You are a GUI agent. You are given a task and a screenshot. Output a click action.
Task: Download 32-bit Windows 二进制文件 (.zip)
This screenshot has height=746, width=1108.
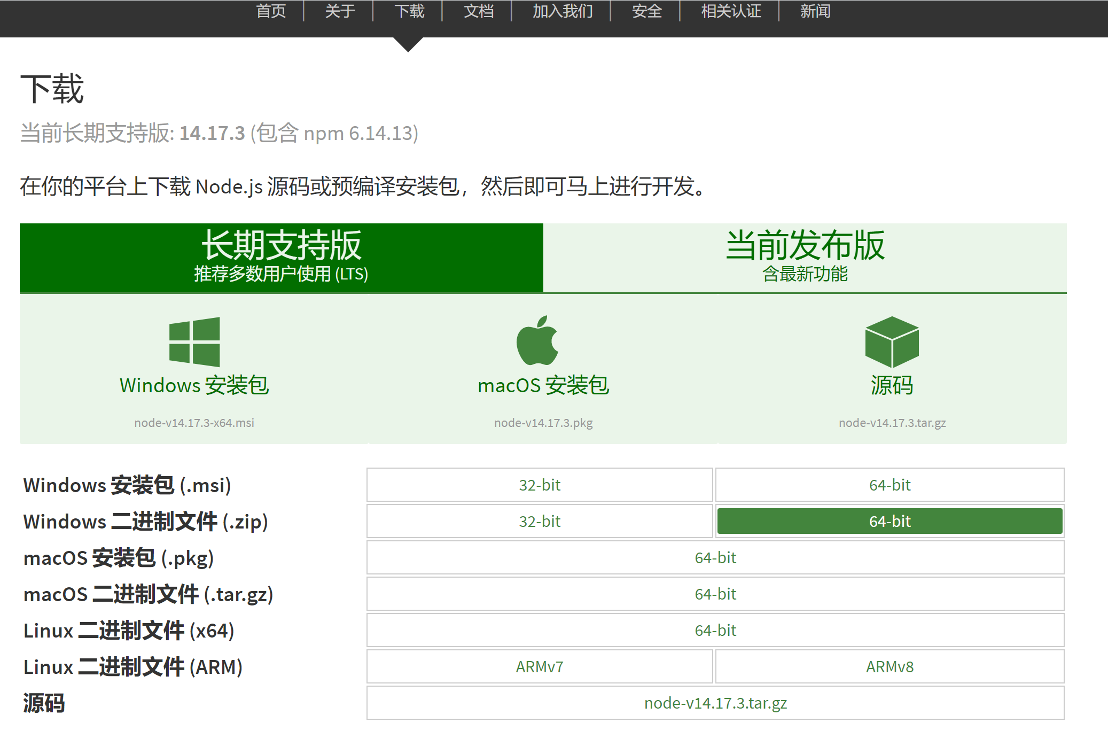tap(540, 521)
